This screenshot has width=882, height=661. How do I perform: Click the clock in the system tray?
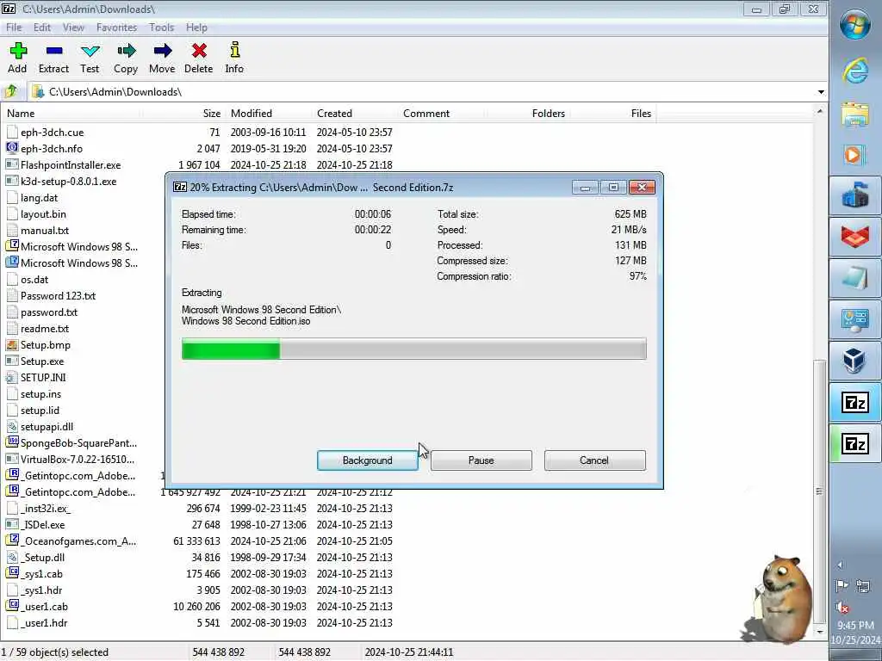855,632
